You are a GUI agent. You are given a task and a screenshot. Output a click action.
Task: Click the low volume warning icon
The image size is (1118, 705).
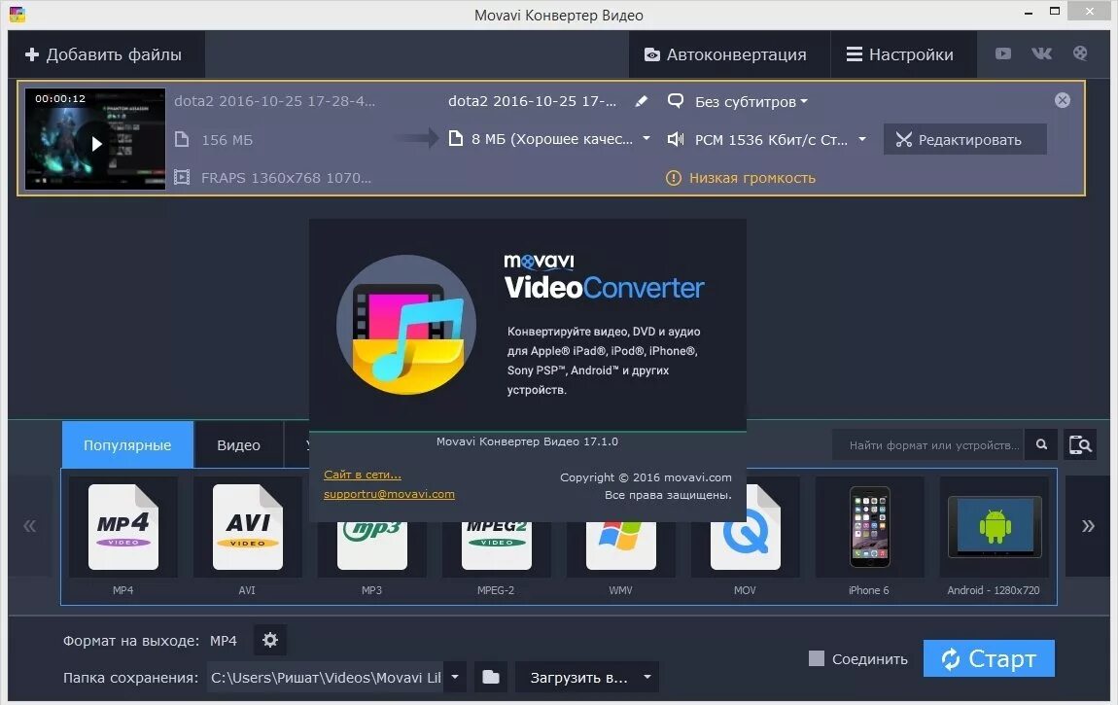[673, 178]
